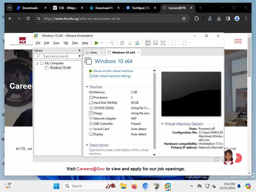Click the console view toolbar icon
This screenshot has height=192, width=256.
tap(174, 43)
